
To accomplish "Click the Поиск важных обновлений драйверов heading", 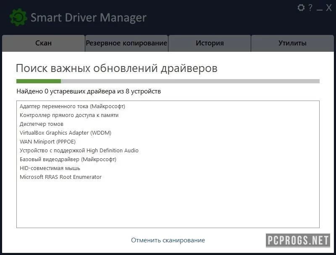I will coord(117,69).
